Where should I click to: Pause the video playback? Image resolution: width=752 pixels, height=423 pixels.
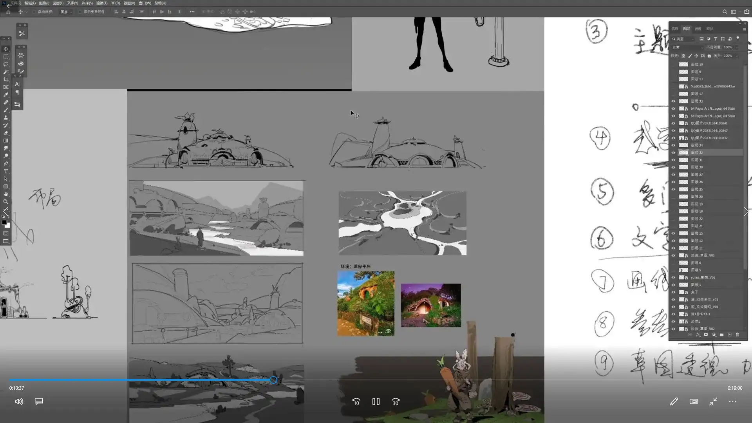[x=376, y=401]
